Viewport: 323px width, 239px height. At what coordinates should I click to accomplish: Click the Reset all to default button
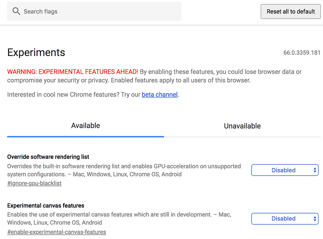291,12
